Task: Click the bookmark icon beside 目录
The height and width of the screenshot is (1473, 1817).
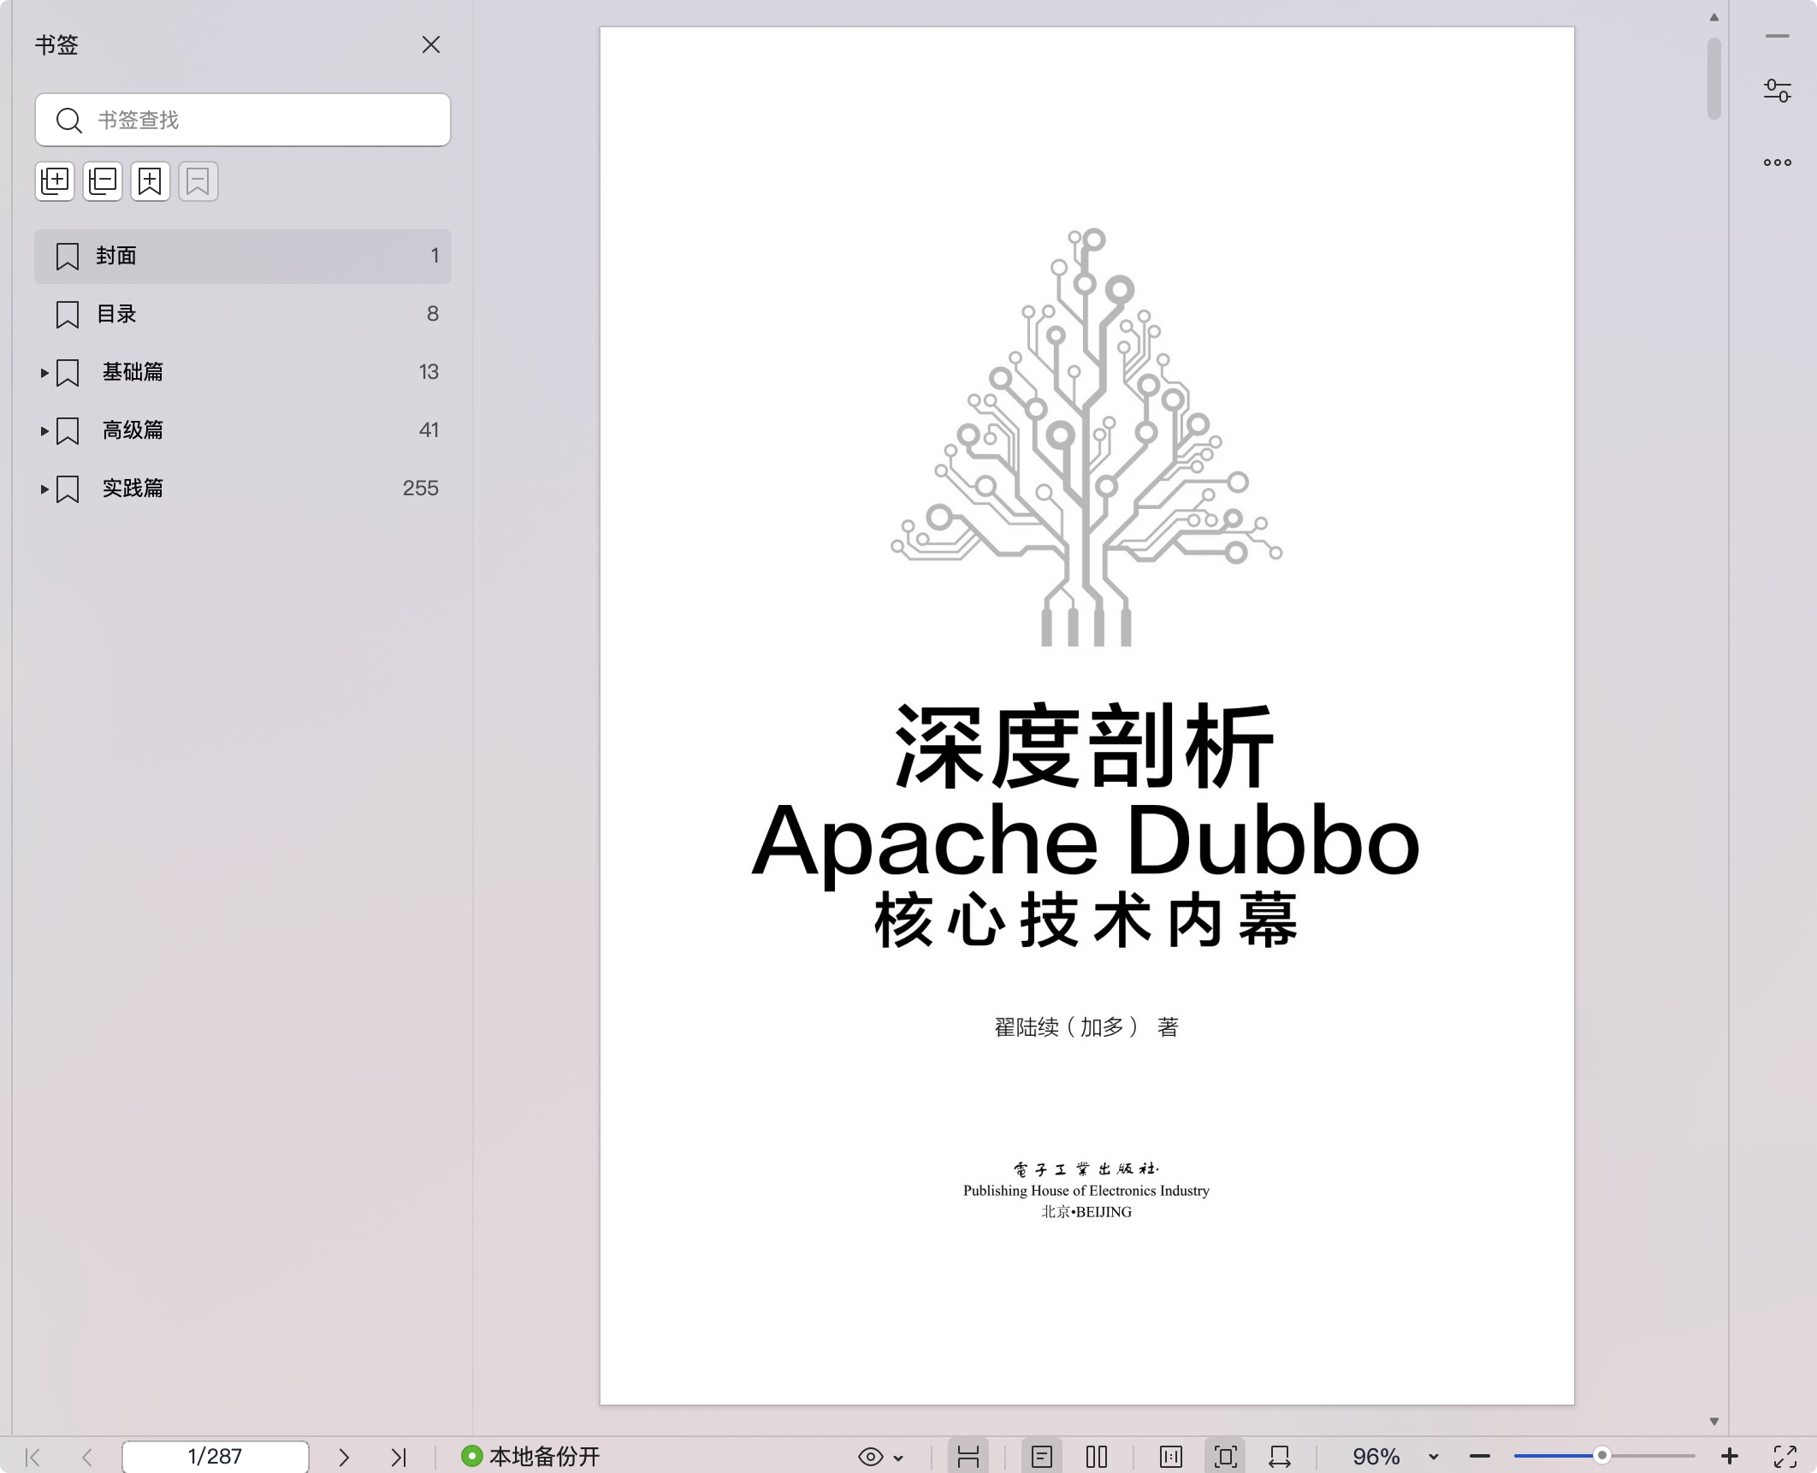Action: tap(68, 315)
